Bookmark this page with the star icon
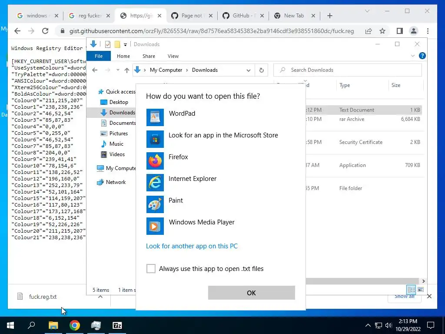Screen dimensions: 445x334 tap(382, 31)
